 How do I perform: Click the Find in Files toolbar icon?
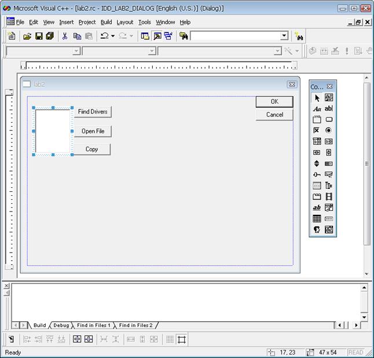coord(184,36)
